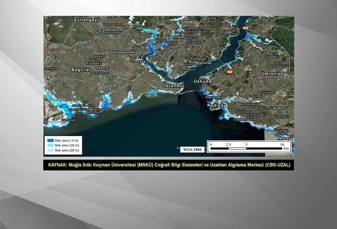Click the 'Avrasya Tüneli' tunnel label

pyautogui.click(x=184, y=92)
